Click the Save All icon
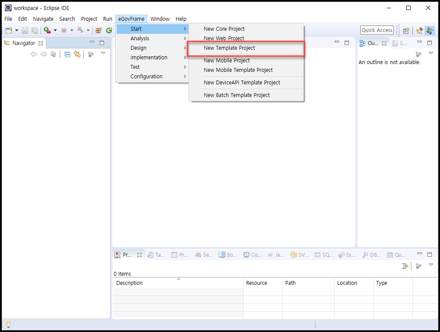The image size is (440, 332). coord(35,30)
